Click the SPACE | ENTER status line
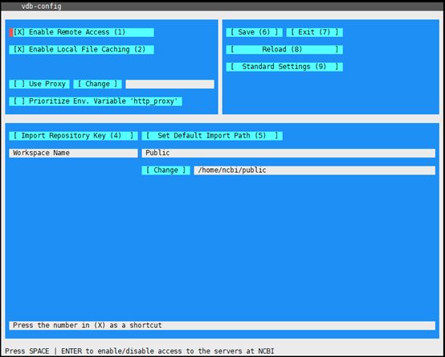The image size is (445, 357). click(140, 351)
